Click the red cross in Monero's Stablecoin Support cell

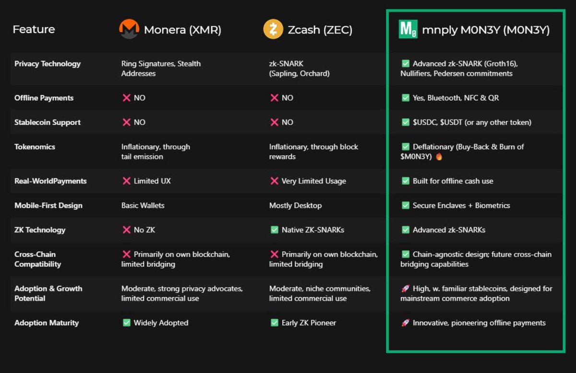tap(127, 122)
